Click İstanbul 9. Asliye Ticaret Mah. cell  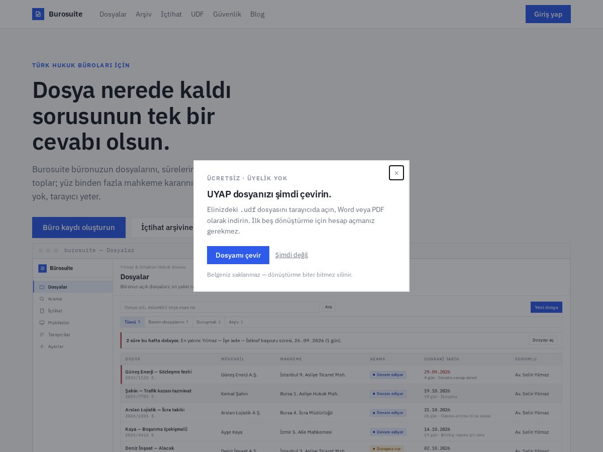(313, 375)
